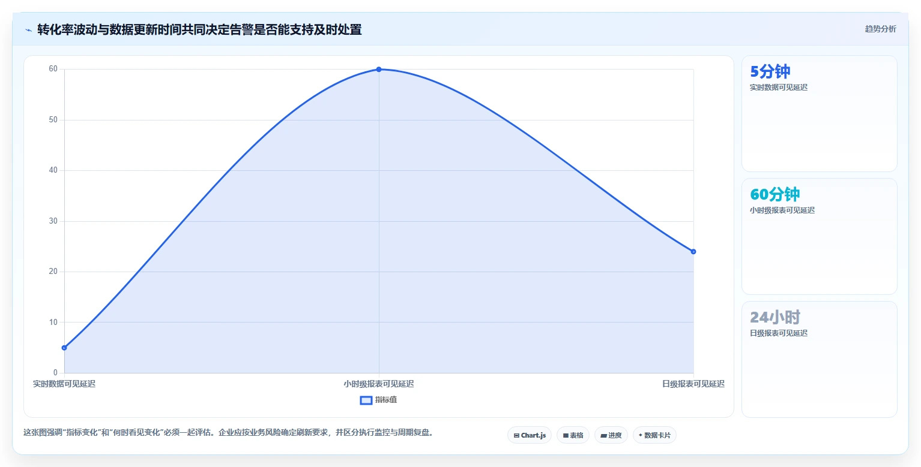Click the 5分钟 card value
The height and width of the screenshot is (467, 921).
(x=770, y=71)
